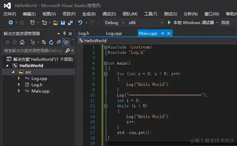Image resolution: width=237 pixels, height=146 pixels.
Task: Open the Navigate Backward history dropdown arrow
Action: pos(16,23)
